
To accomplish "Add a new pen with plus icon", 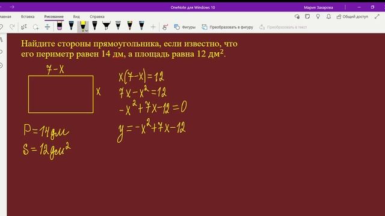I will click(153, 27).
